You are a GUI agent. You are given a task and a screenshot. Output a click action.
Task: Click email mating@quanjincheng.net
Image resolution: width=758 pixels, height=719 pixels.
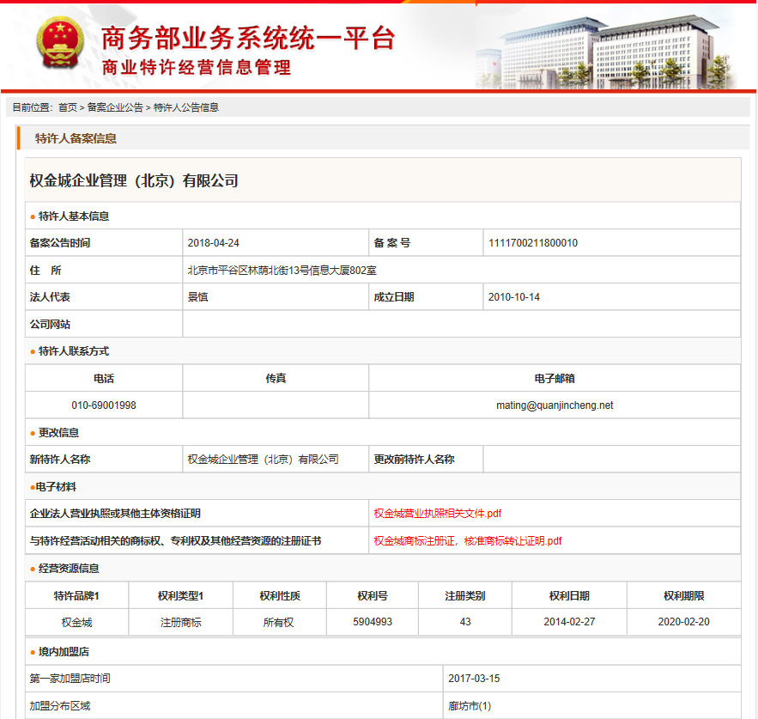click(555, 405)
